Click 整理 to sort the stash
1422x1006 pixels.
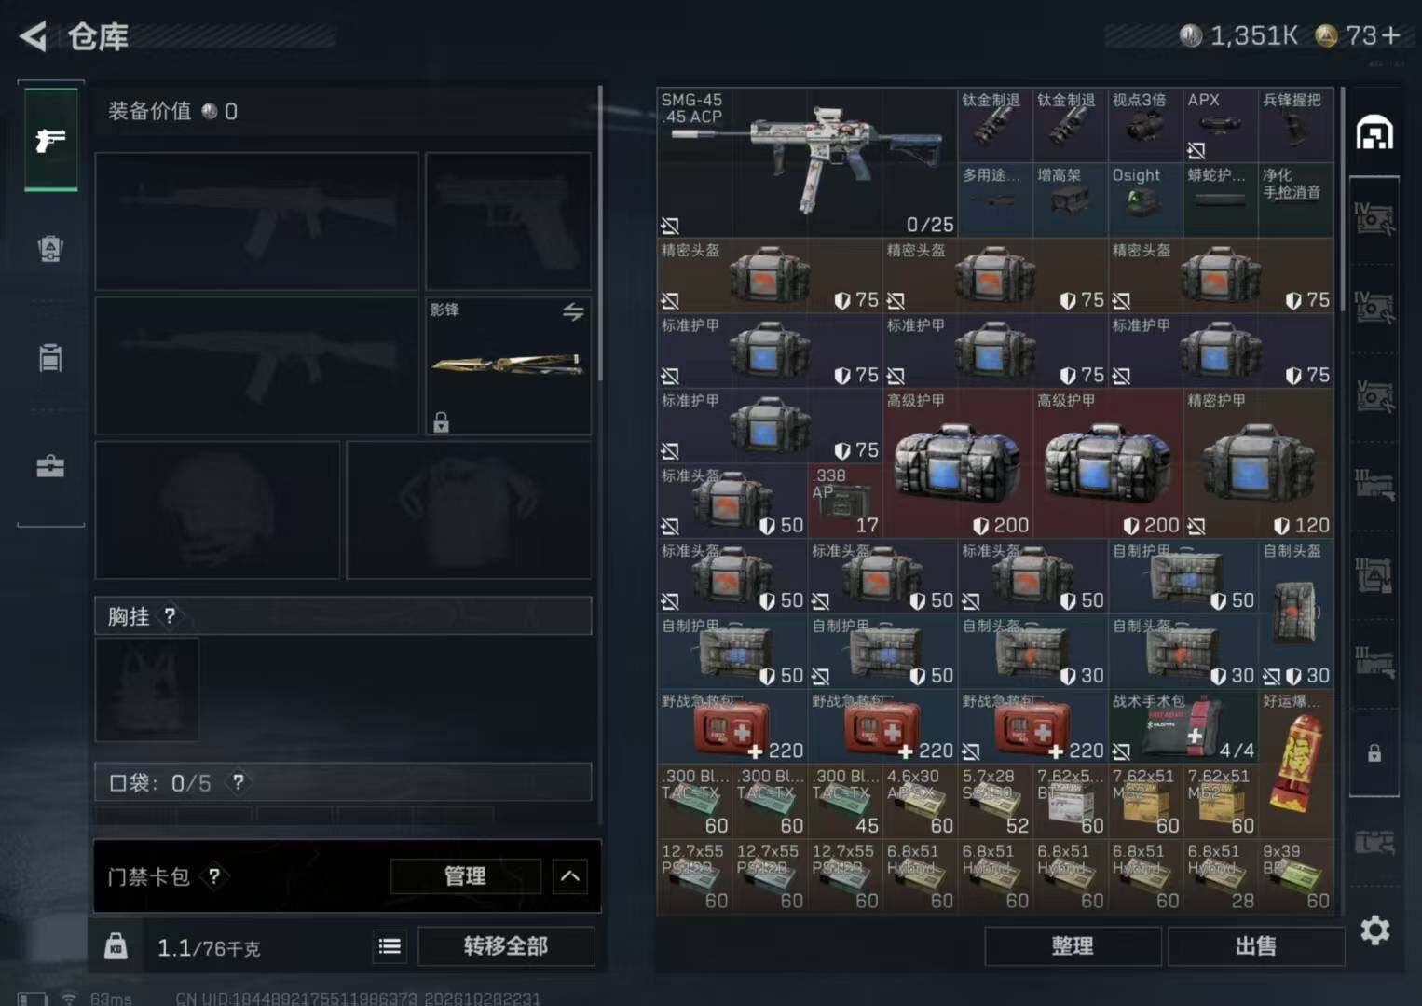pyautogui.click(x=1073, y=946)
